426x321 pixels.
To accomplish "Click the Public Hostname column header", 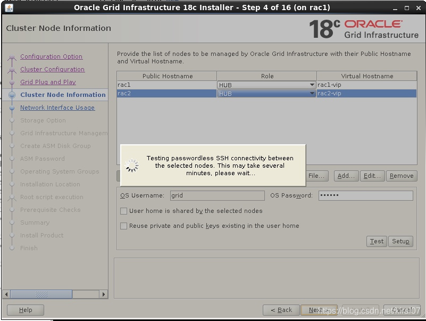I will 167,76.
